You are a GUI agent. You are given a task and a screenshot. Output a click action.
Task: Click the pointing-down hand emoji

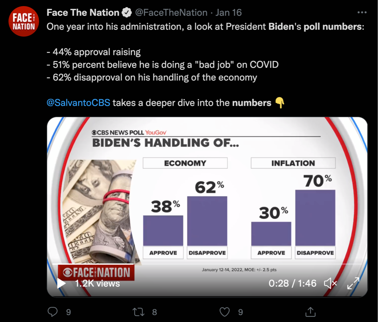[x=280, y=103]
